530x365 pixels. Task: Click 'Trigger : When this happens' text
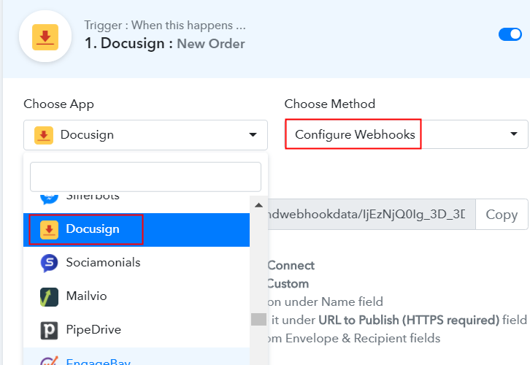pos(165,26)
